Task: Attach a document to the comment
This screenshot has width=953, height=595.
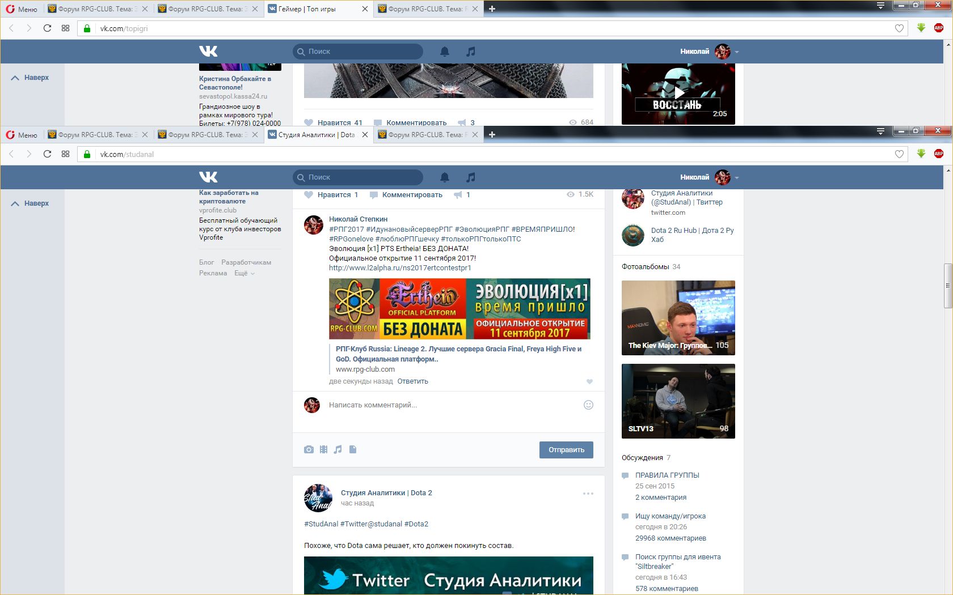Action: point(353,449)
